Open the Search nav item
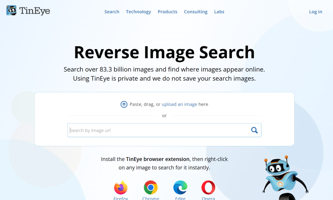Viewport: 333px width, 200px height. (112, 12)
